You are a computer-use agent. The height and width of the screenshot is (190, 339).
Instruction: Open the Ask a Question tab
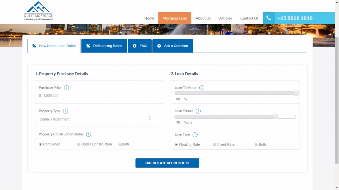172,46
